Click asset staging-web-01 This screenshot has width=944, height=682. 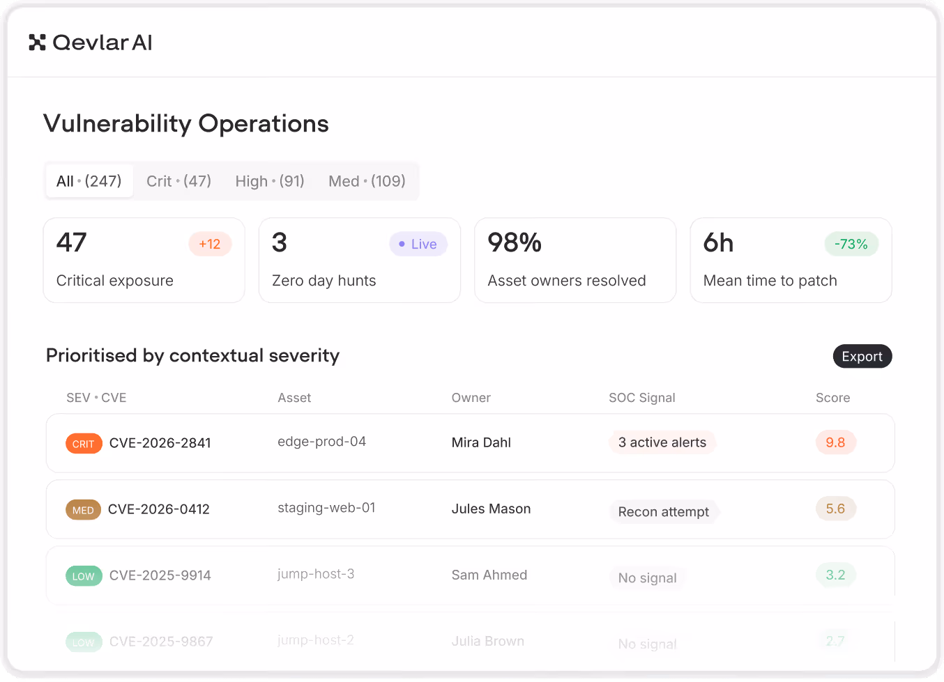click(x=326, y=508)
